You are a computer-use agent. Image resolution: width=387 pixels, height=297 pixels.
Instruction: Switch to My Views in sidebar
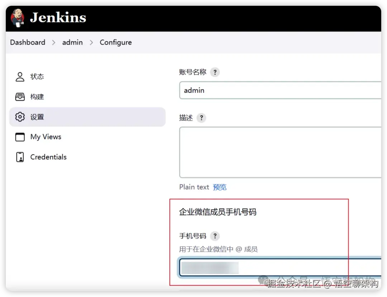45,137
